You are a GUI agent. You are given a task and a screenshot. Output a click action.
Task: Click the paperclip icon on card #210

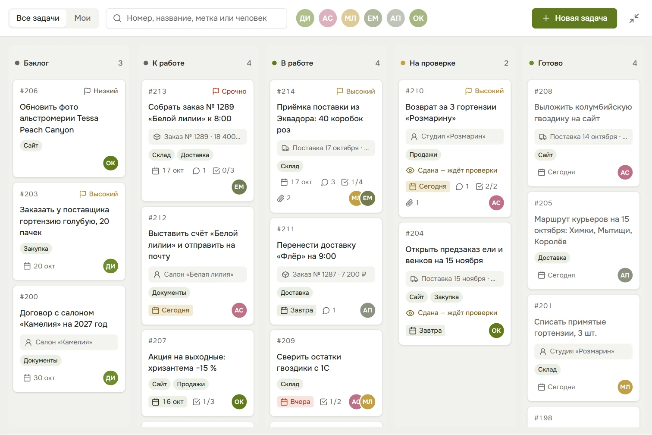click(409, 202)
